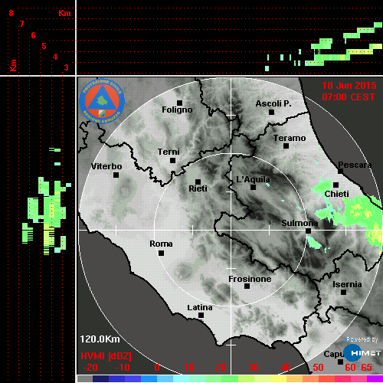Click the Sulmona label
Screen dimensions: 383x383
tap(300, 223)
